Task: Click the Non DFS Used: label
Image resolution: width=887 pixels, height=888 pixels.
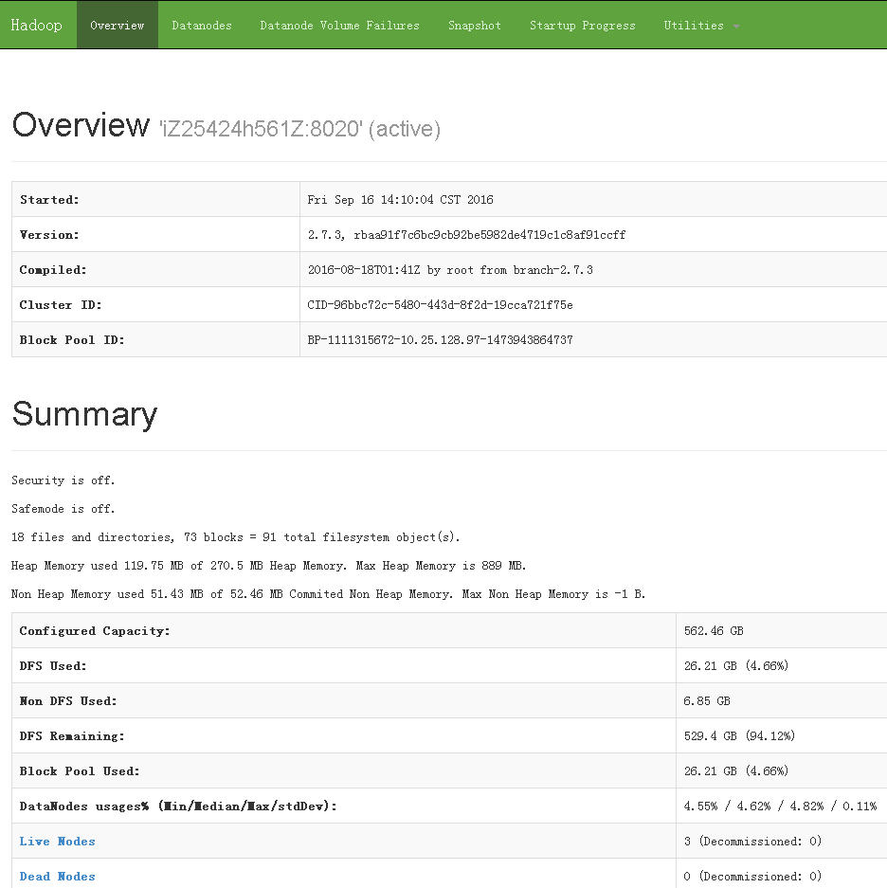Action: click(68, 701)
